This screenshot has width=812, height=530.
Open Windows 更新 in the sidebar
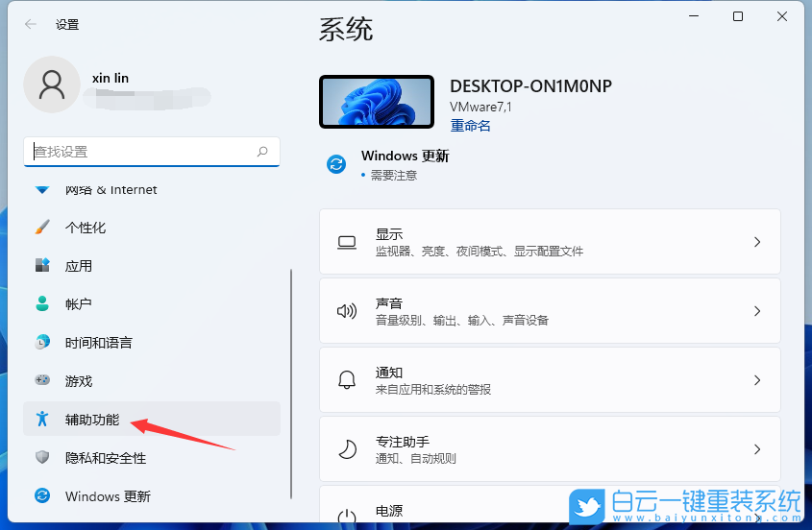point(152,495)
